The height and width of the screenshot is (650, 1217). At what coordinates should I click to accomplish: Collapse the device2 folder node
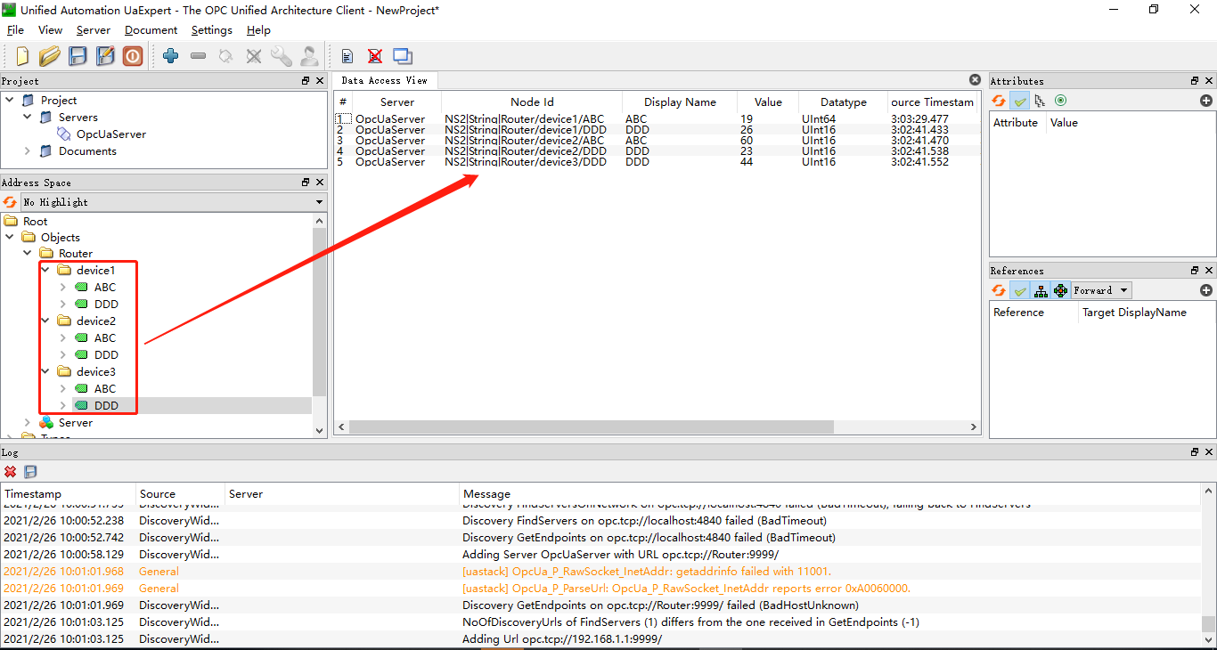45,321
